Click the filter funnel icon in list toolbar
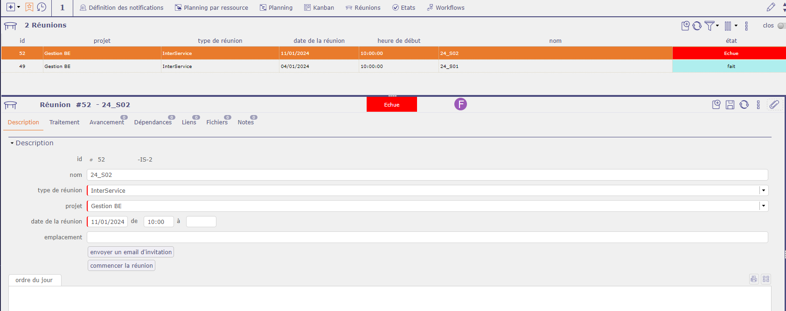 click(709, 26)
